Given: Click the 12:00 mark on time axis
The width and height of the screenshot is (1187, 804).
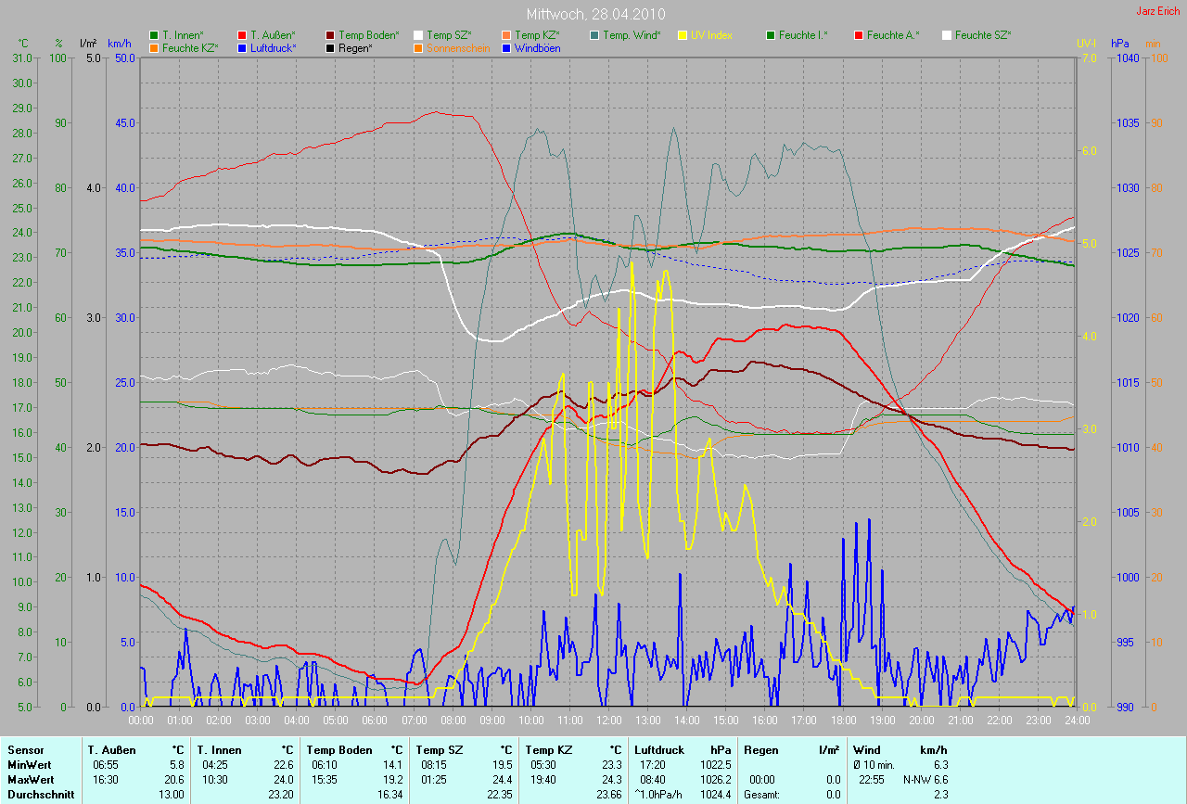Looking at the screenshot, I should pyautogui.click(x=608, y=720).
